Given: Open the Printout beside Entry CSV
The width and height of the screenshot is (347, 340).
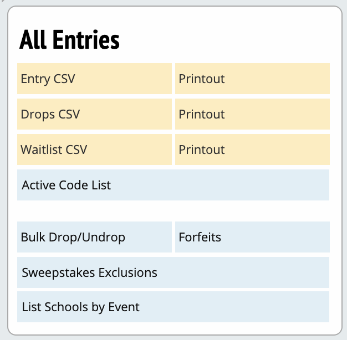Looking at the screenshot, I should coord(252,79).
